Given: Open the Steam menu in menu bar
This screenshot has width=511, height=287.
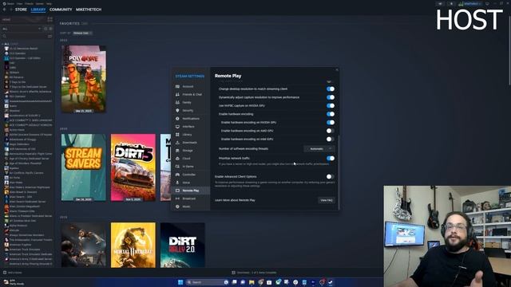Looking at the screenshot, I should click(x=10, y=3).
